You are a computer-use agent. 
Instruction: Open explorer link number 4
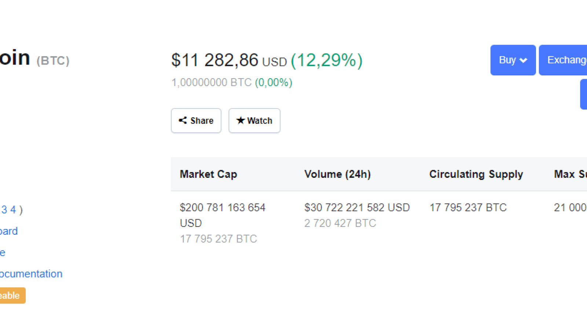pyautogui.click(x=13, y=210)
